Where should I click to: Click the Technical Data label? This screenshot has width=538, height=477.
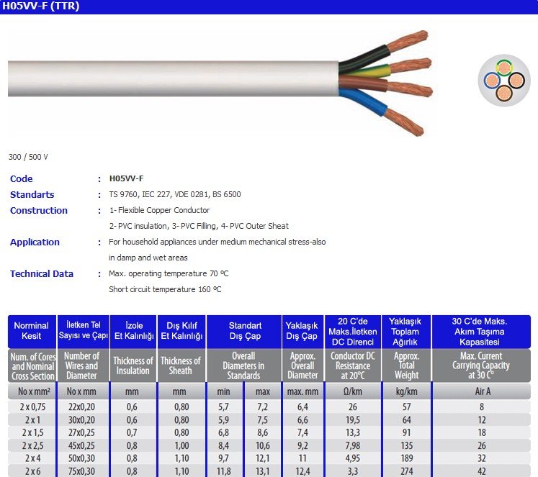(x=42, y=274)
